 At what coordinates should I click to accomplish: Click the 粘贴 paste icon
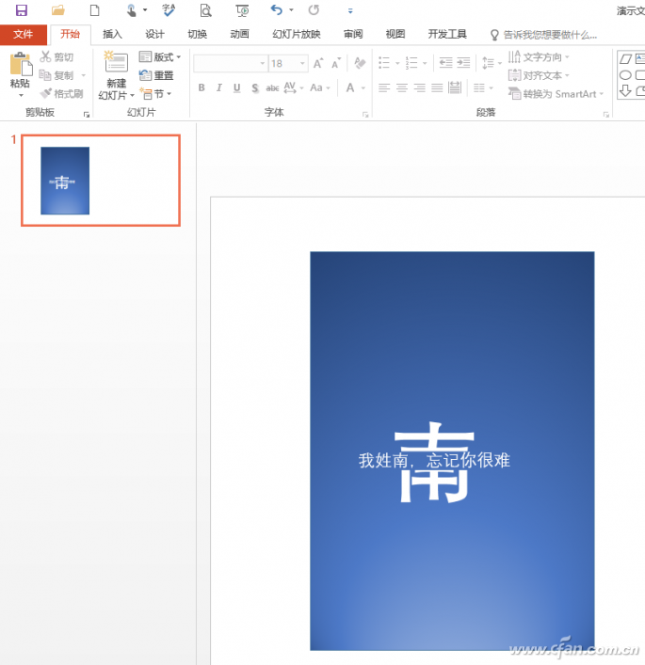21,64
